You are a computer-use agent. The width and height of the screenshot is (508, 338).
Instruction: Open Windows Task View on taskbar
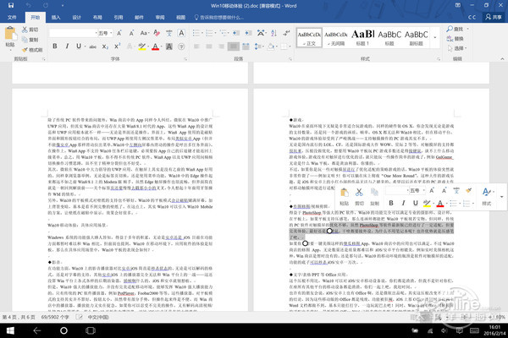click(x=91, y=330)
